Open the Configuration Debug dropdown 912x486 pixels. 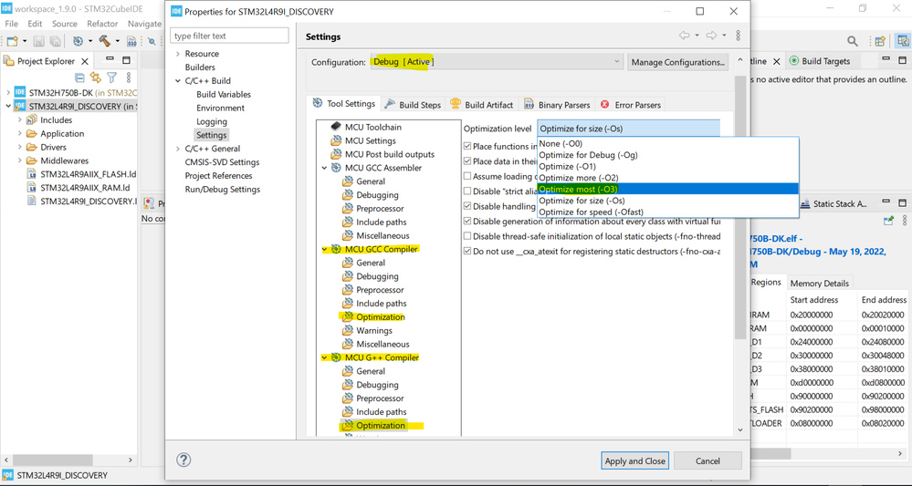tap(498, 62)
